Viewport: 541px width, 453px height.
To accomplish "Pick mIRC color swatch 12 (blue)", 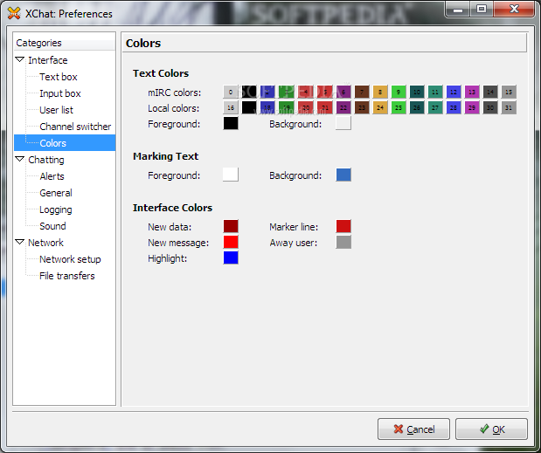I will 454,92.
